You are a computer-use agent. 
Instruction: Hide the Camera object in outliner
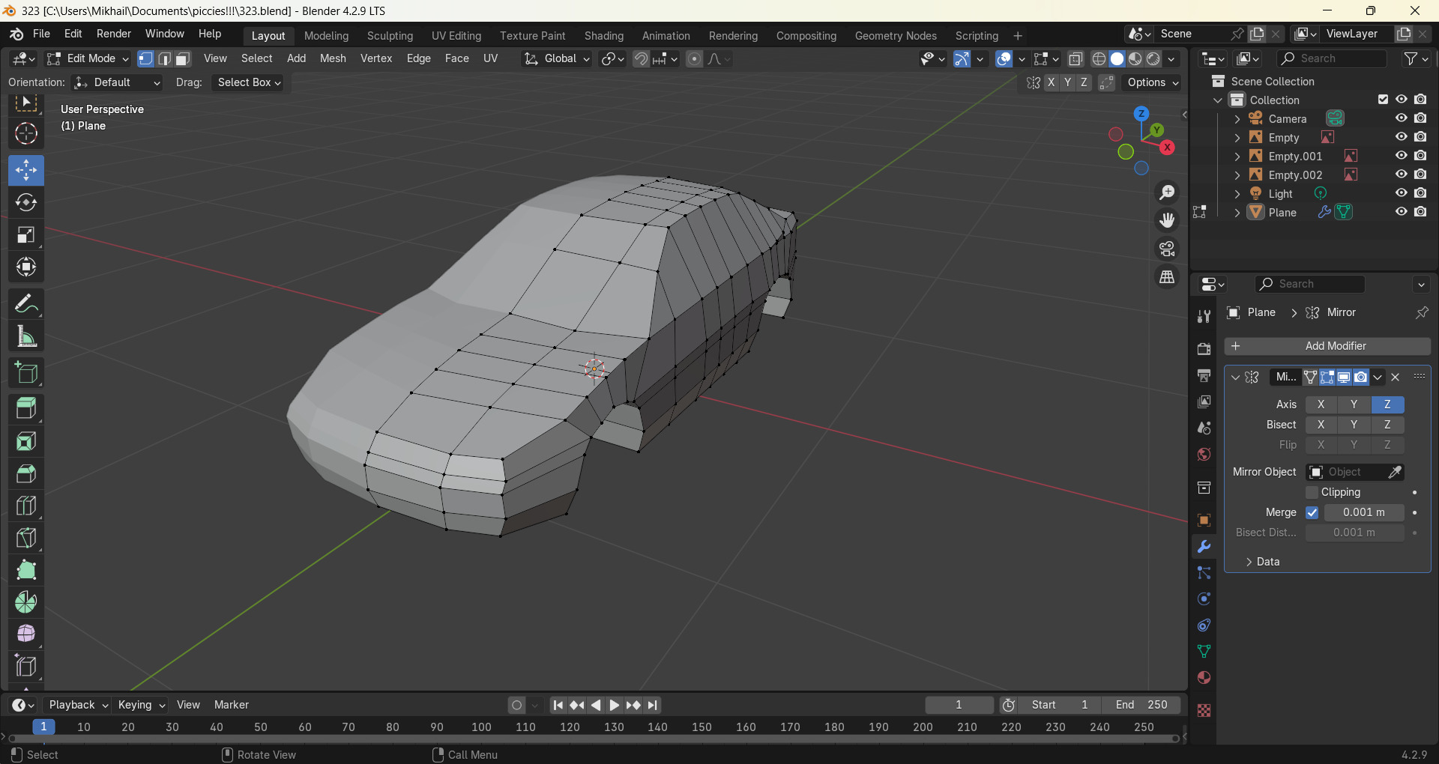[x=1401, y=118]
